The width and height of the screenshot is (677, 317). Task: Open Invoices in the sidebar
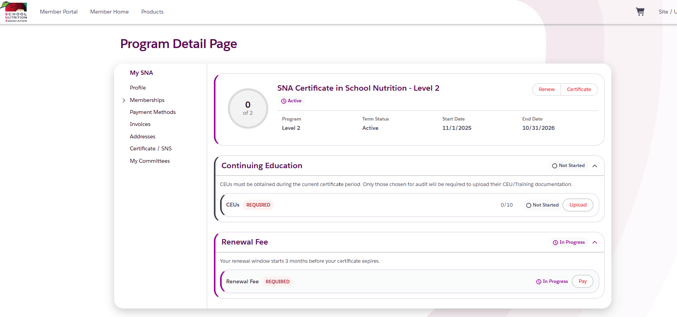pyautogui.click(x=140, y=124)
